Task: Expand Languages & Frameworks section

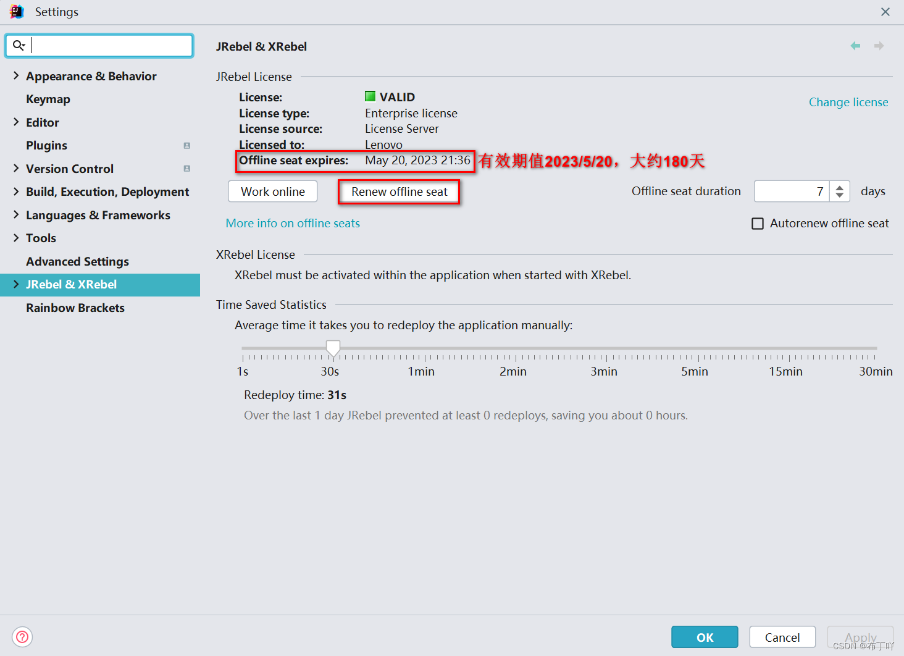Action: (x=16, y=215)
